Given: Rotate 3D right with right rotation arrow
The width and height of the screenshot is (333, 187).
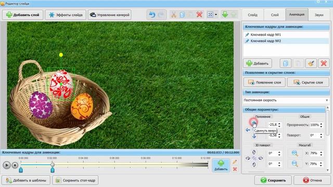Looking at the screenshot, I should [261, 158].
